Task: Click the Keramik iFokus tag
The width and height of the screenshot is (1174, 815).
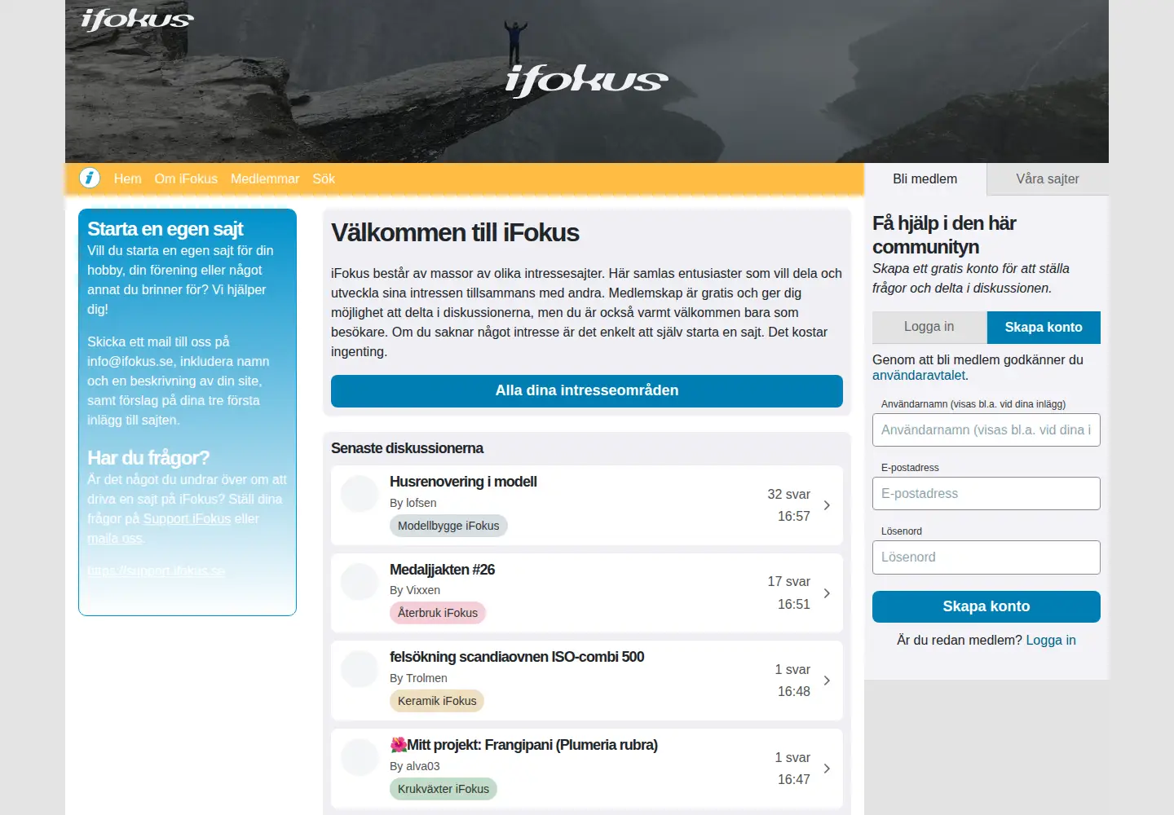Action: coord(437,701)
